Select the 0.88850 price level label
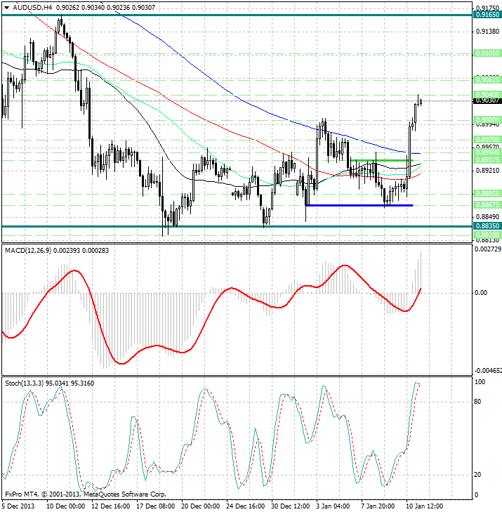502x512 pixels. pyautogui.click(x=487, y=194)
